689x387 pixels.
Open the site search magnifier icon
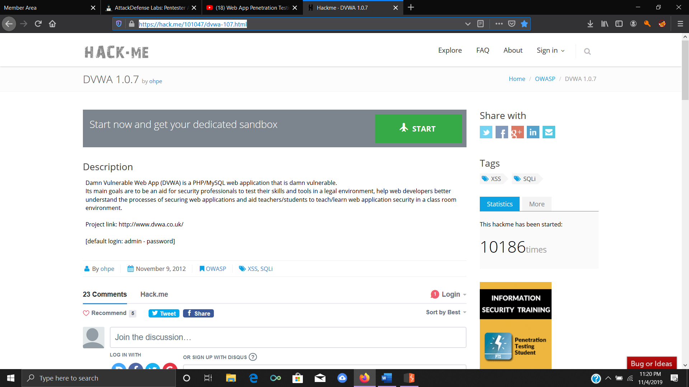click(x=587, y=52)
